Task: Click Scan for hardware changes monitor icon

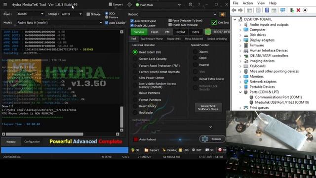Action: click(x=283, y=10)
